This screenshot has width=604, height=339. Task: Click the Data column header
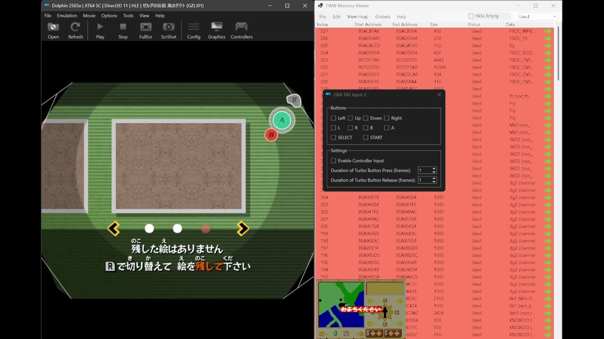point(510,24)
